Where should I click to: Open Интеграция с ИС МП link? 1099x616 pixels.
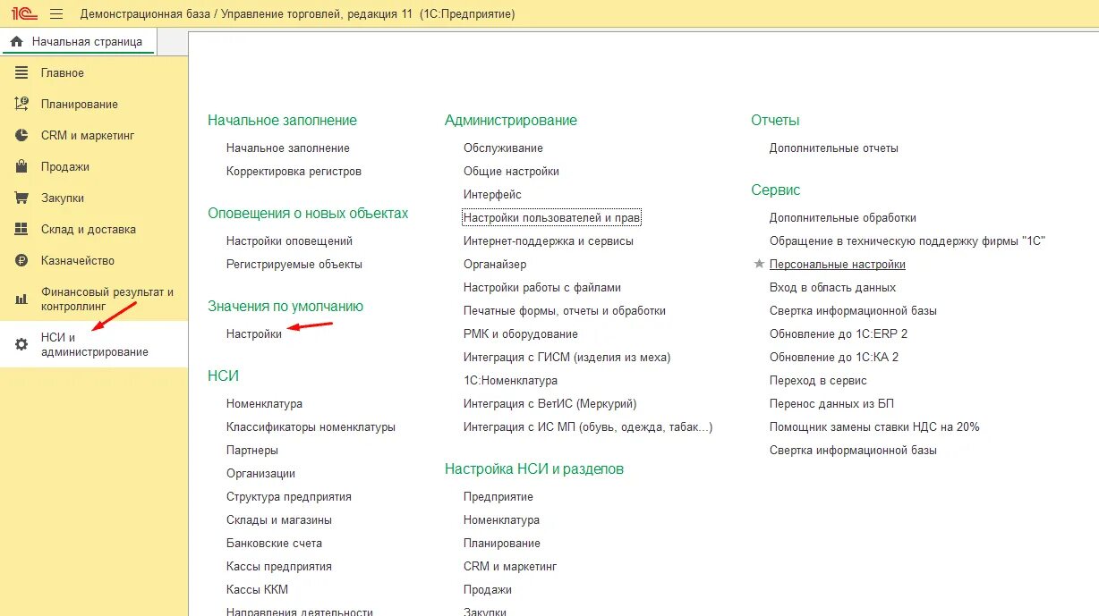click(x=588, y=426)
